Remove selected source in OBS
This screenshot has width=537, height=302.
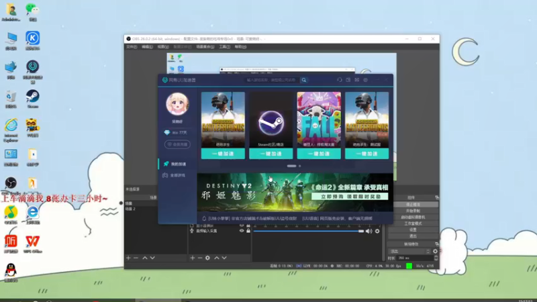pyautogui.click(x=200, y=258)
